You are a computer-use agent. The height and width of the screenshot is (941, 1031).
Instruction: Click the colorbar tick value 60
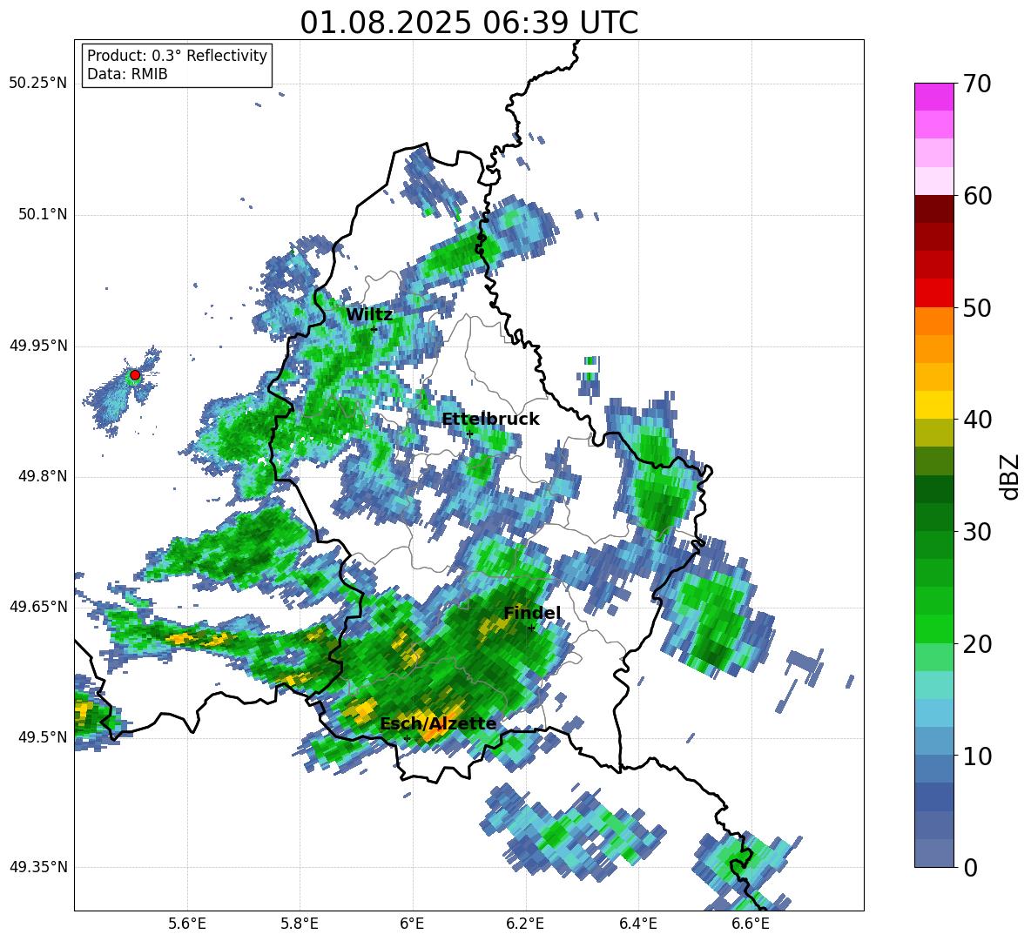click(978, 196)
